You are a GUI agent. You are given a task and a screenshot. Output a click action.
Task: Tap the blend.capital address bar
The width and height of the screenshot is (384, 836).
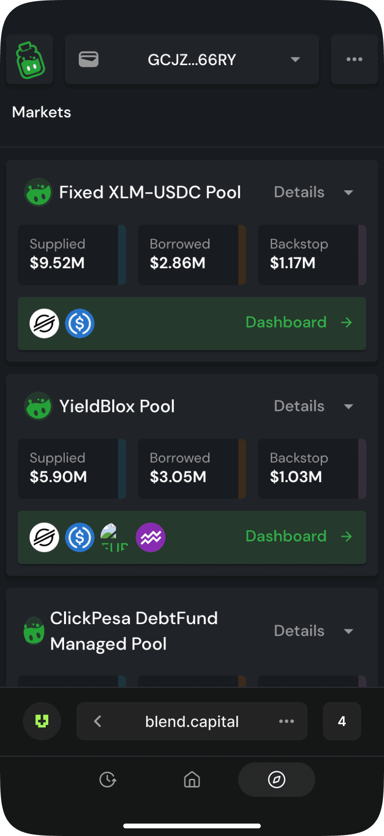192,721
